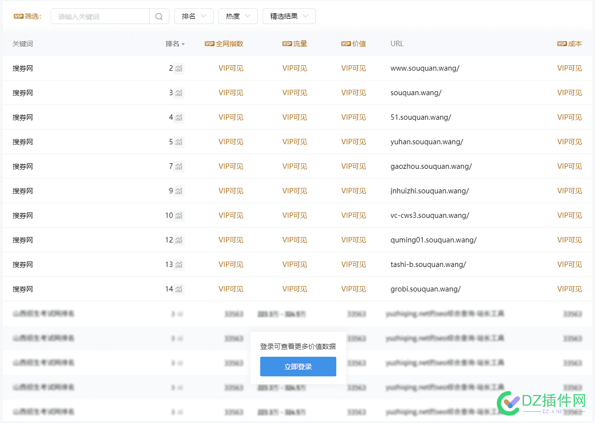Open link yuhan.souquan.wang/
595x423 pixels.
pyautogui.click(x=427, y=142)
